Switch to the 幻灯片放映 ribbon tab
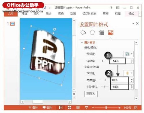 (89, 14)
